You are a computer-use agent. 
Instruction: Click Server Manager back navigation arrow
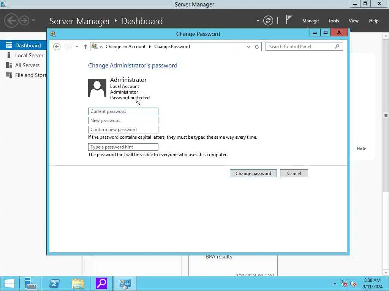coord(11,20)
